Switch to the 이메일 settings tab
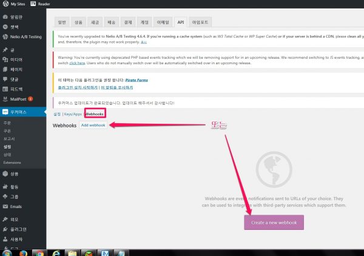Viewport: 364px width, 256px height. (164, 21)
